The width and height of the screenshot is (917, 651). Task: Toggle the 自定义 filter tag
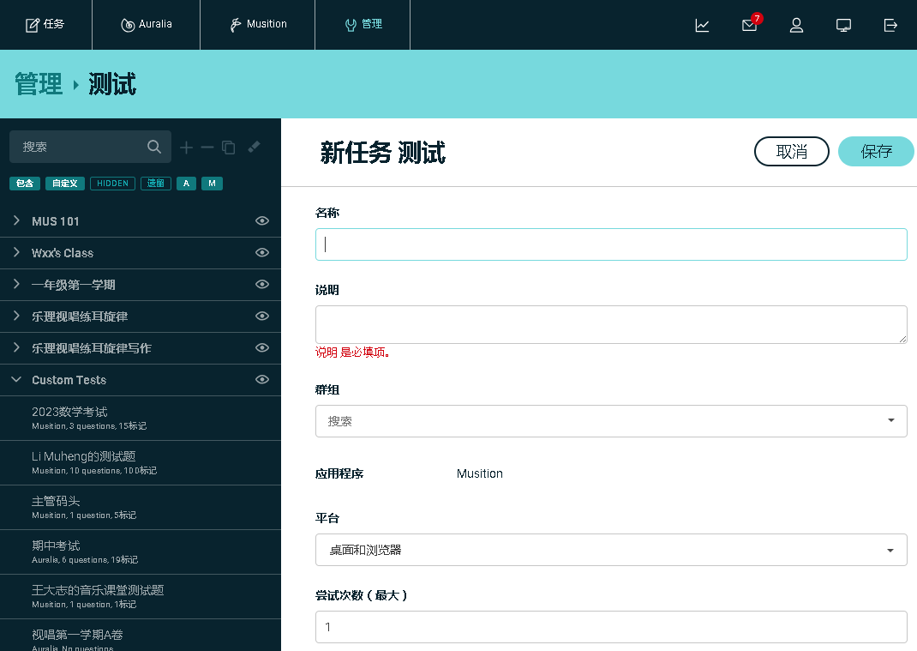pos(65,184)
